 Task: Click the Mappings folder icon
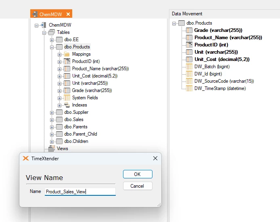pyautogui.click(x=67, y=54)
